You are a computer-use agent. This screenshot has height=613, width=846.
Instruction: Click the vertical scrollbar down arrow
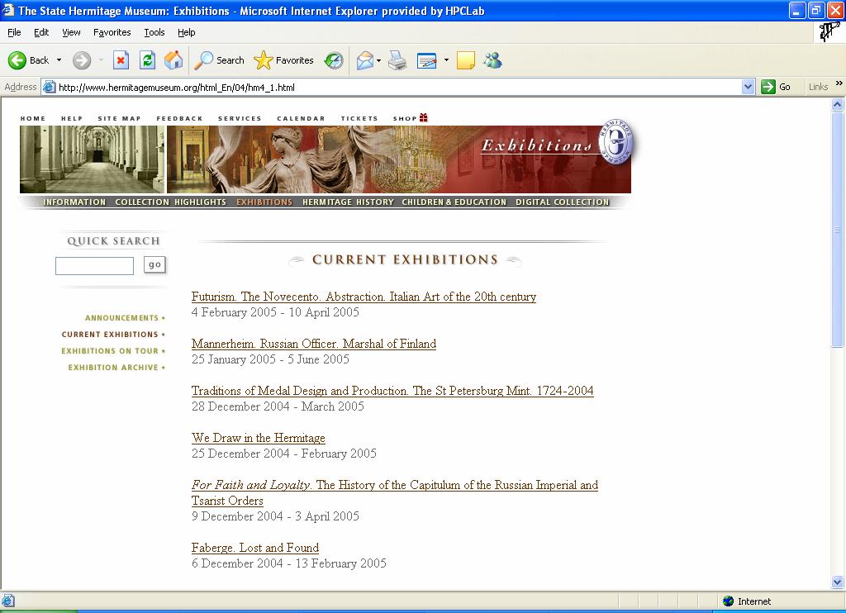pyautogui.click(x=838, y=582)
